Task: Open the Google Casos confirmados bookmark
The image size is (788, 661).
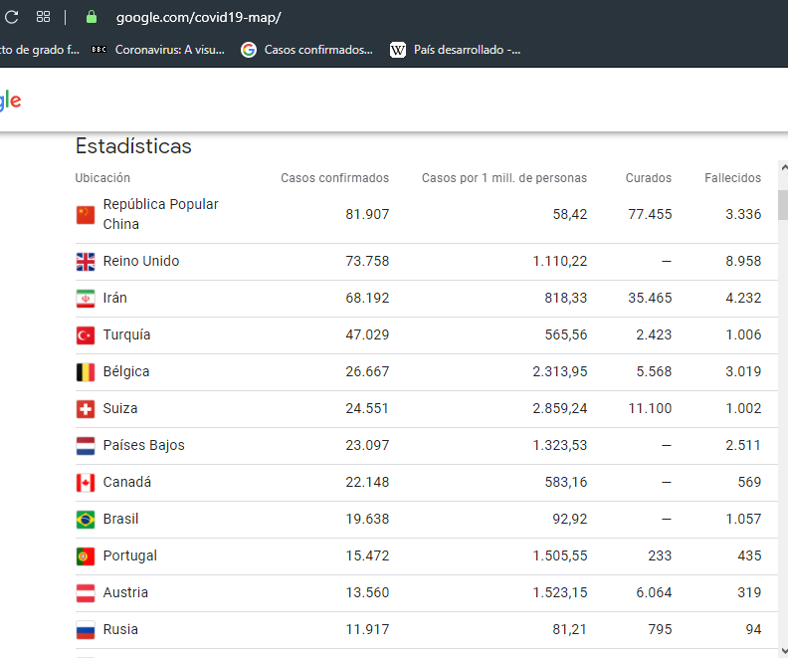Action: [x=307, y=50]
